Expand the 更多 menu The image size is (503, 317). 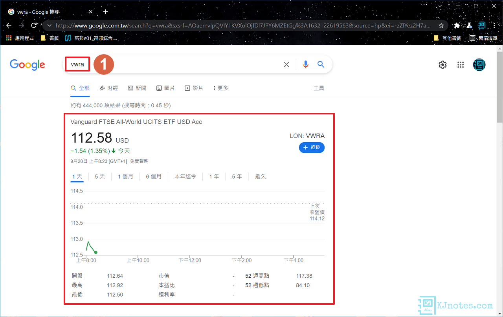221,88
